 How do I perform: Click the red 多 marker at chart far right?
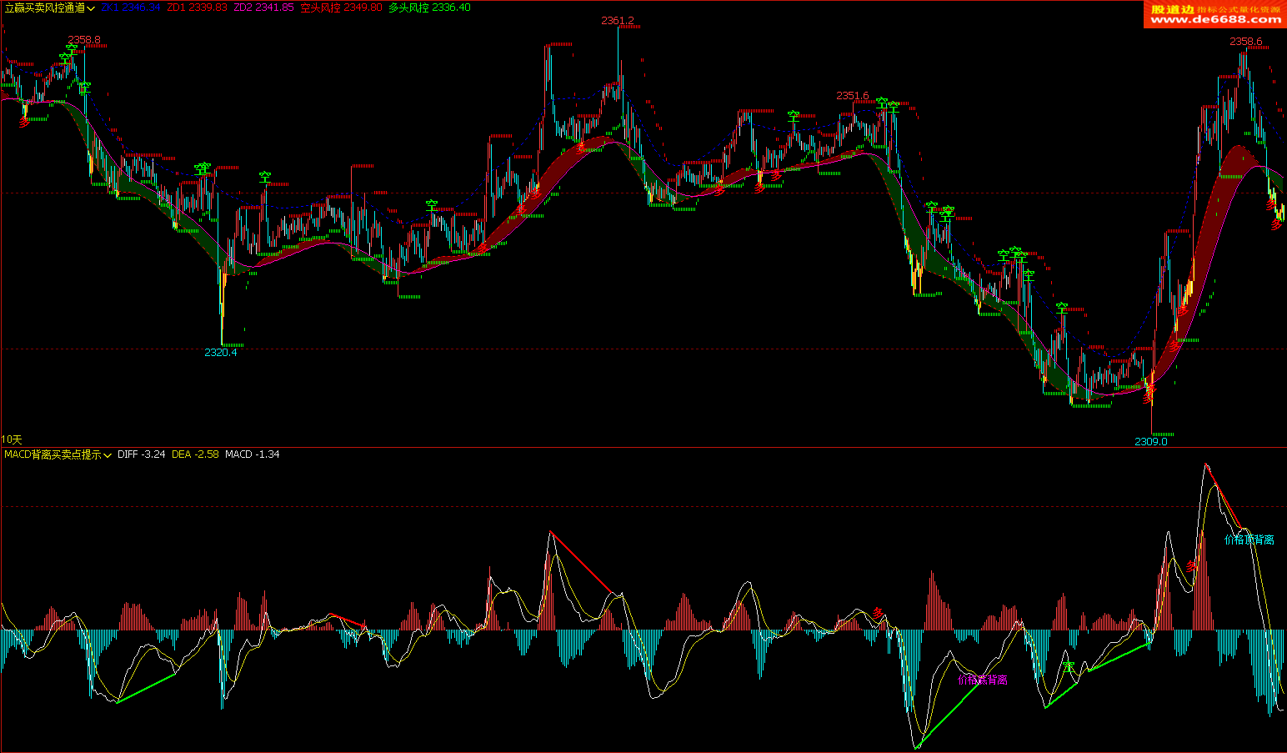(1275, 223)
